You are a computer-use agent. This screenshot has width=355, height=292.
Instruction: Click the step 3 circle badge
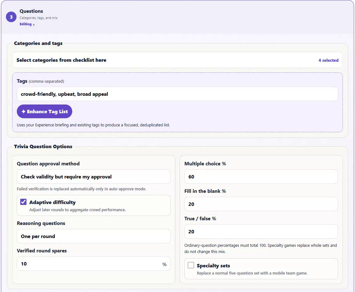[x=11, y=17]
